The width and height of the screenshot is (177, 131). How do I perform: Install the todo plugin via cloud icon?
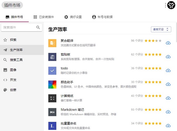(x=168, y=71)
